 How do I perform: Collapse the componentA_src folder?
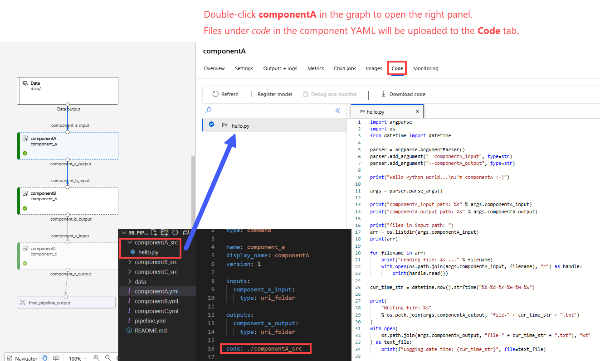[x=130, y=242]
